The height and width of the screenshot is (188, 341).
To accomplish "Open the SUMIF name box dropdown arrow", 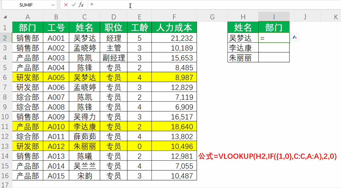I will [x=53, y=5].
